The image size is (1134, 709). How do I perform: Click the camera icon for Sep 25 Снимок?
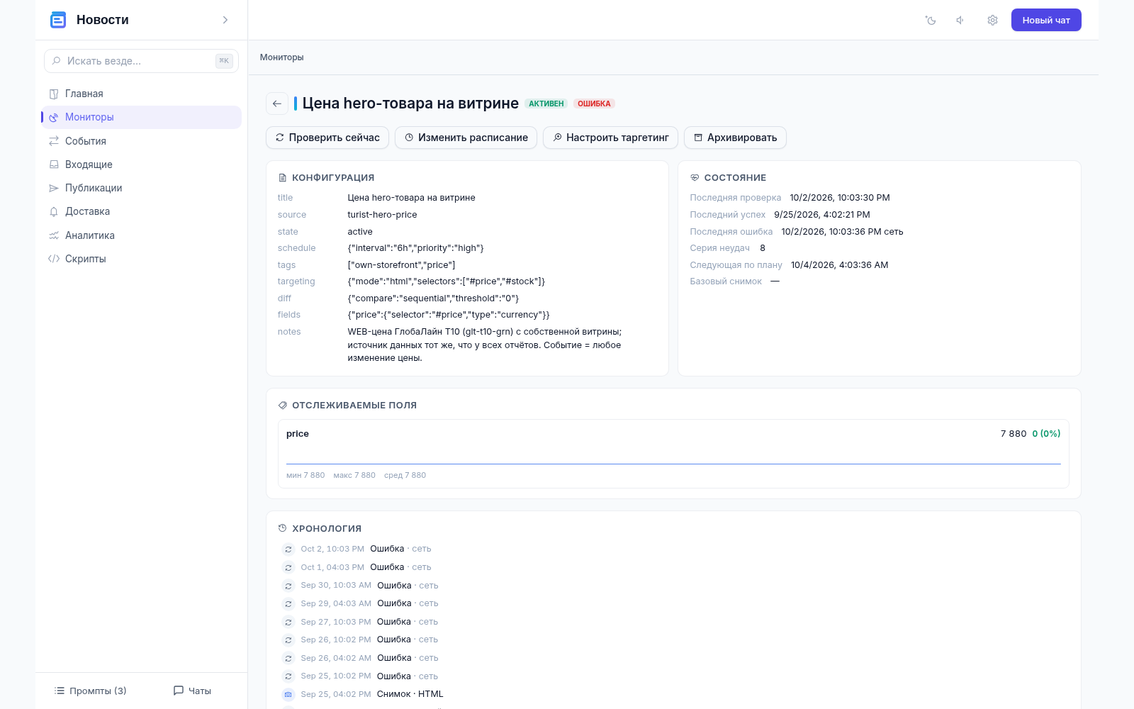[x=288, y=694]
